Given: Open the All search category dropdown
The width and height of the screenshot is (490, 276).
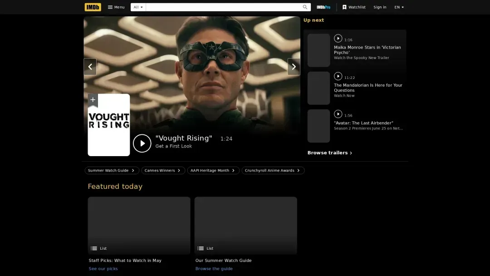Looking at the screenshot, I should coord(138,7).
